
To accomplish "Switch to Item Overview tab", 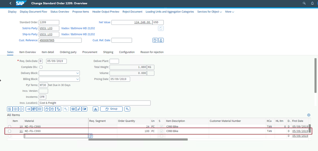I will (28, 52).
